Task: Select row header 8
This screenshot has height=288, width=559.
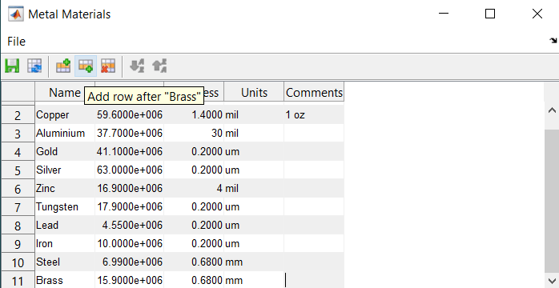Action: click(x=18, y=226)
